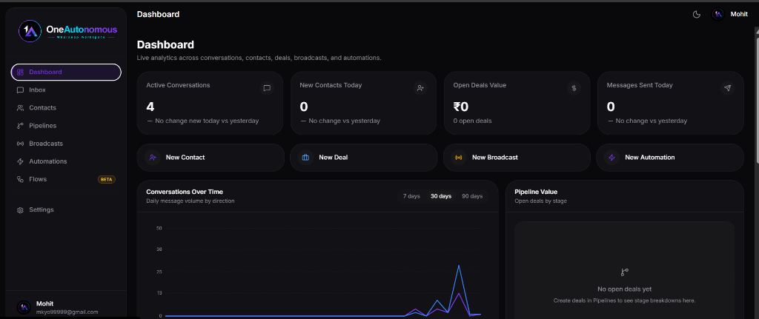Click the '0 open deals' text
This screenshot has width=759, height=319.
pos(472,121)
